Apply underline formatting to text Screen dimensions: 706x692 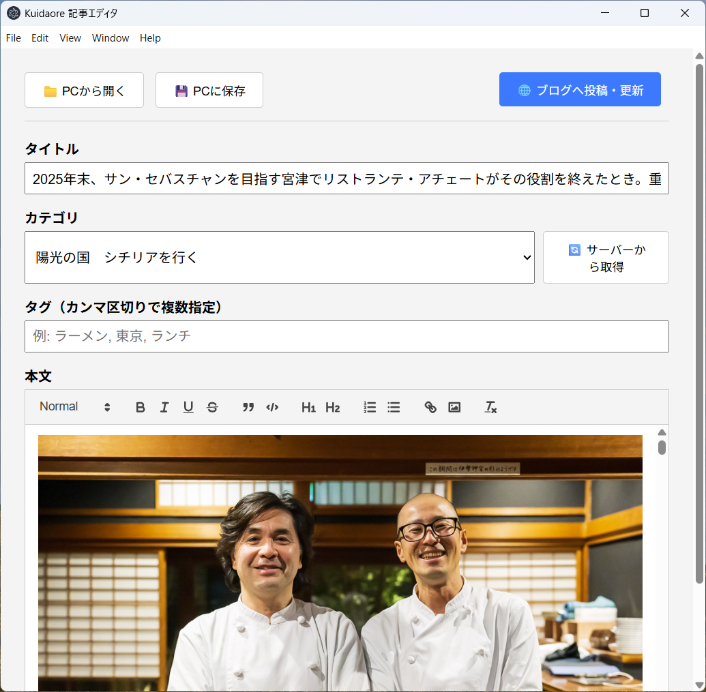tap(188, 407)
